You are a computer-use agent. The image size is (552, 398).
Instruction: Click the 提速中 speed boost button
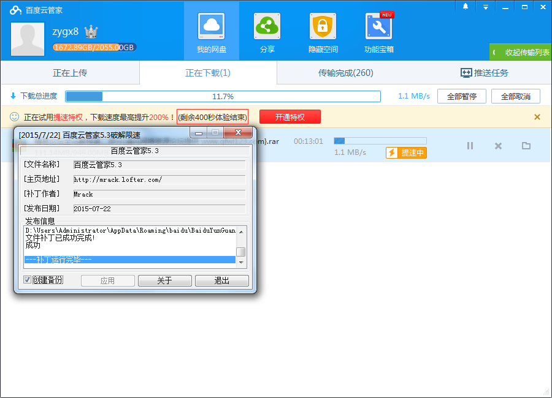406,152
